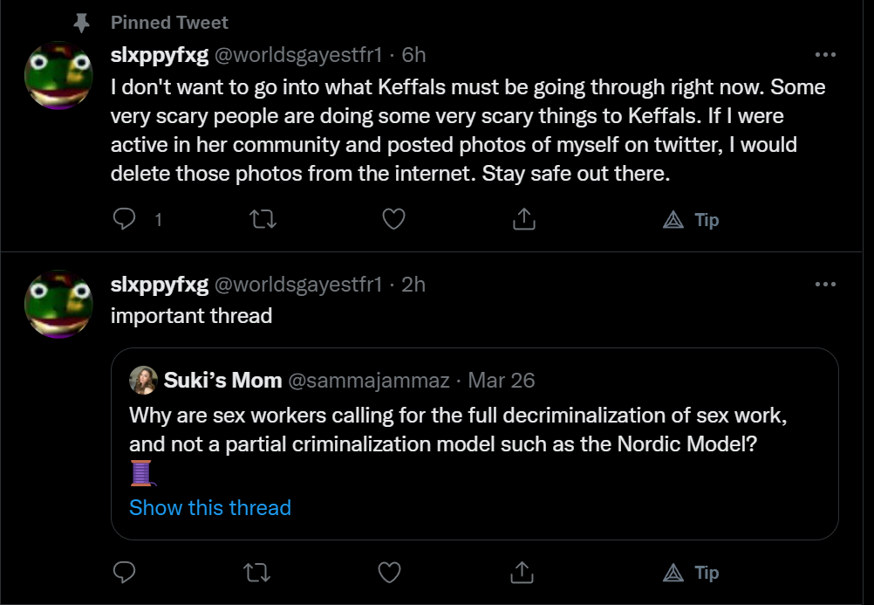Open the 2h timestamp of second tweet
Viewport: 874px width, 605px height.
click(x=413, y=285)
